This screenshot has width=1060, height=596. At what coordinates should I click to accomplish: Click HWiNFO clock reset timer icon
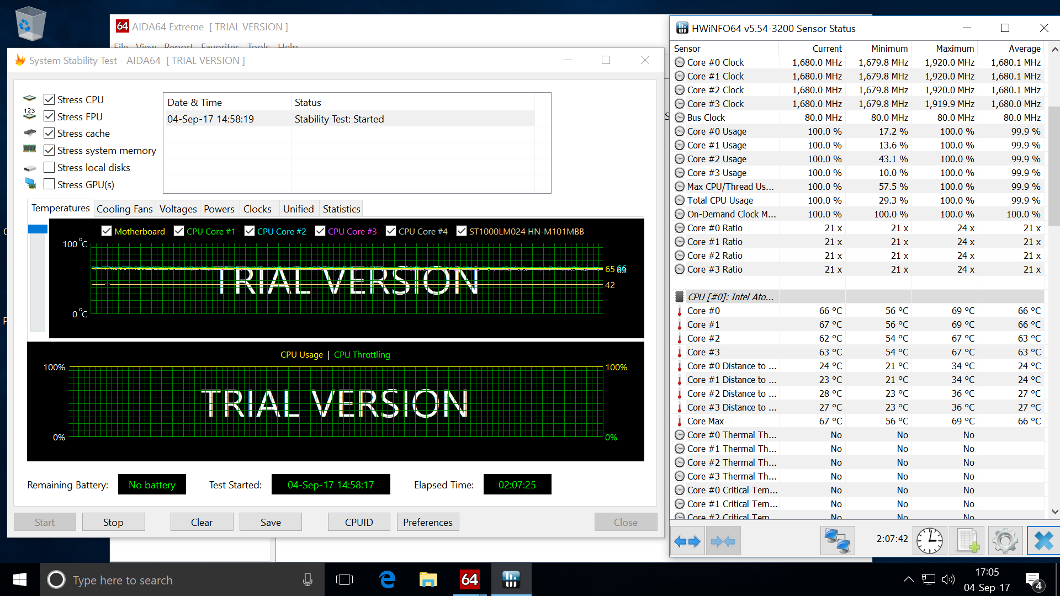pyautogui.click(x=930, y=541)
